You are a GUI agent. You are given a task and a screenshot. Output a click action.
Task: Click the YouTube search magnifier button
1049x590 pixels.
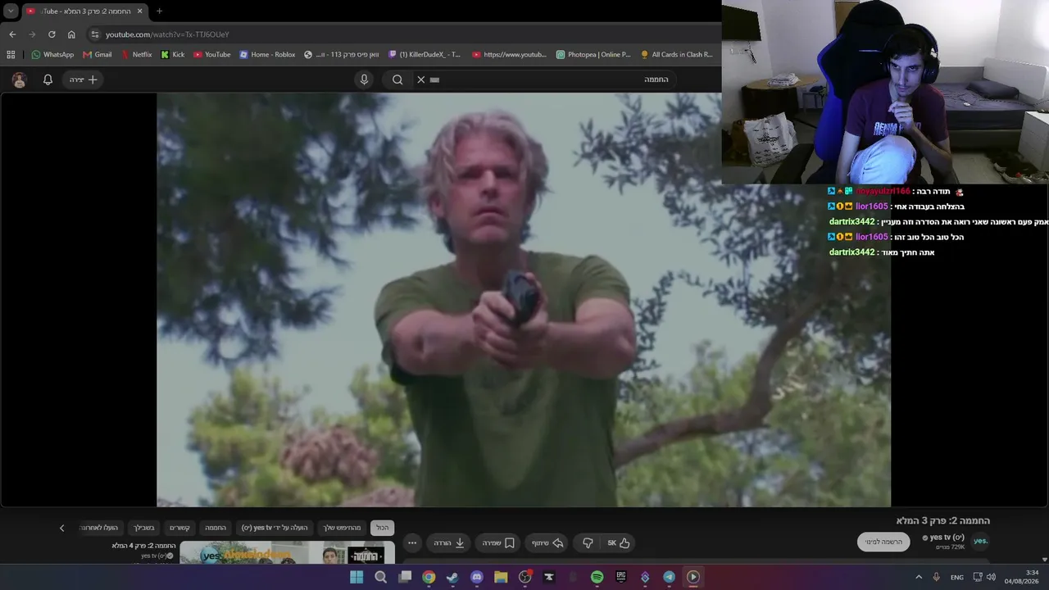[x=397, y=79]
